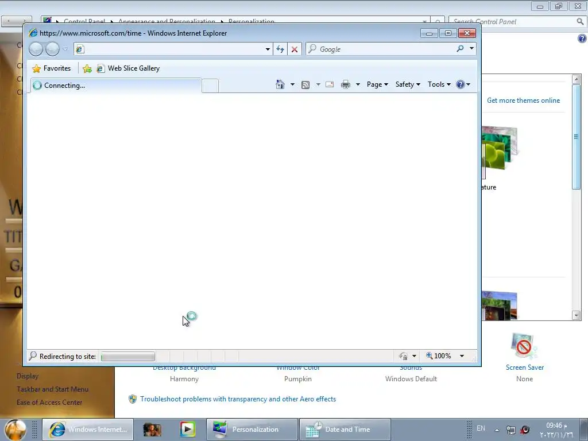Click Get more themes online link
This screenshot has height=441, width=588.
pyautogui.click(x=523, y=100)
